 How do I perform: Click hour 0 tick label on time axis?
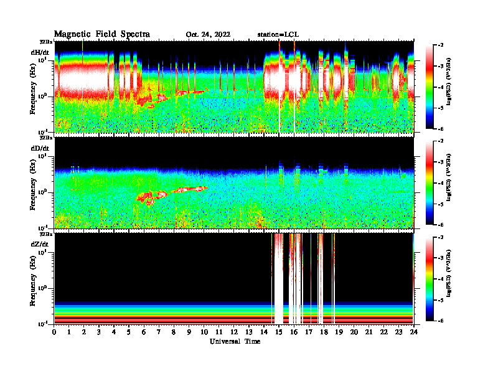[x=54, y=332]
